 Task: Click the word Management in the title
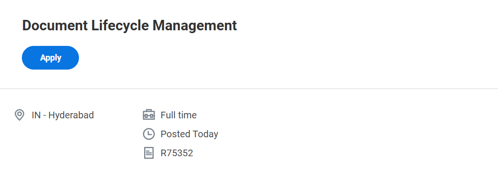point(195,26)
